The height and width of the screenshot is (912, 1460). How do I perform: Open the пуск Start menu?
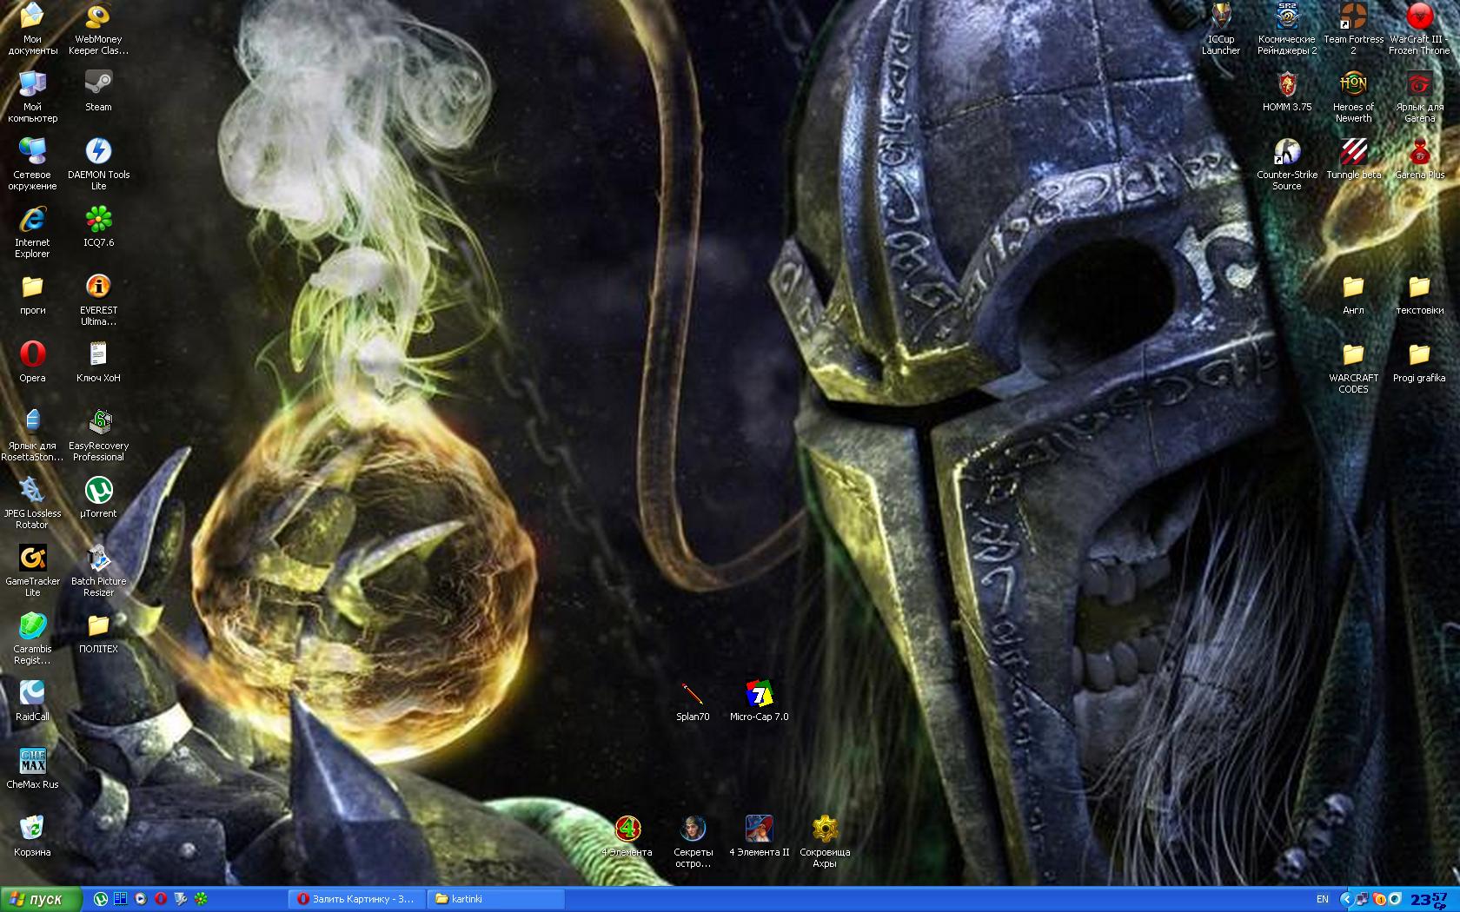(41, 899)
